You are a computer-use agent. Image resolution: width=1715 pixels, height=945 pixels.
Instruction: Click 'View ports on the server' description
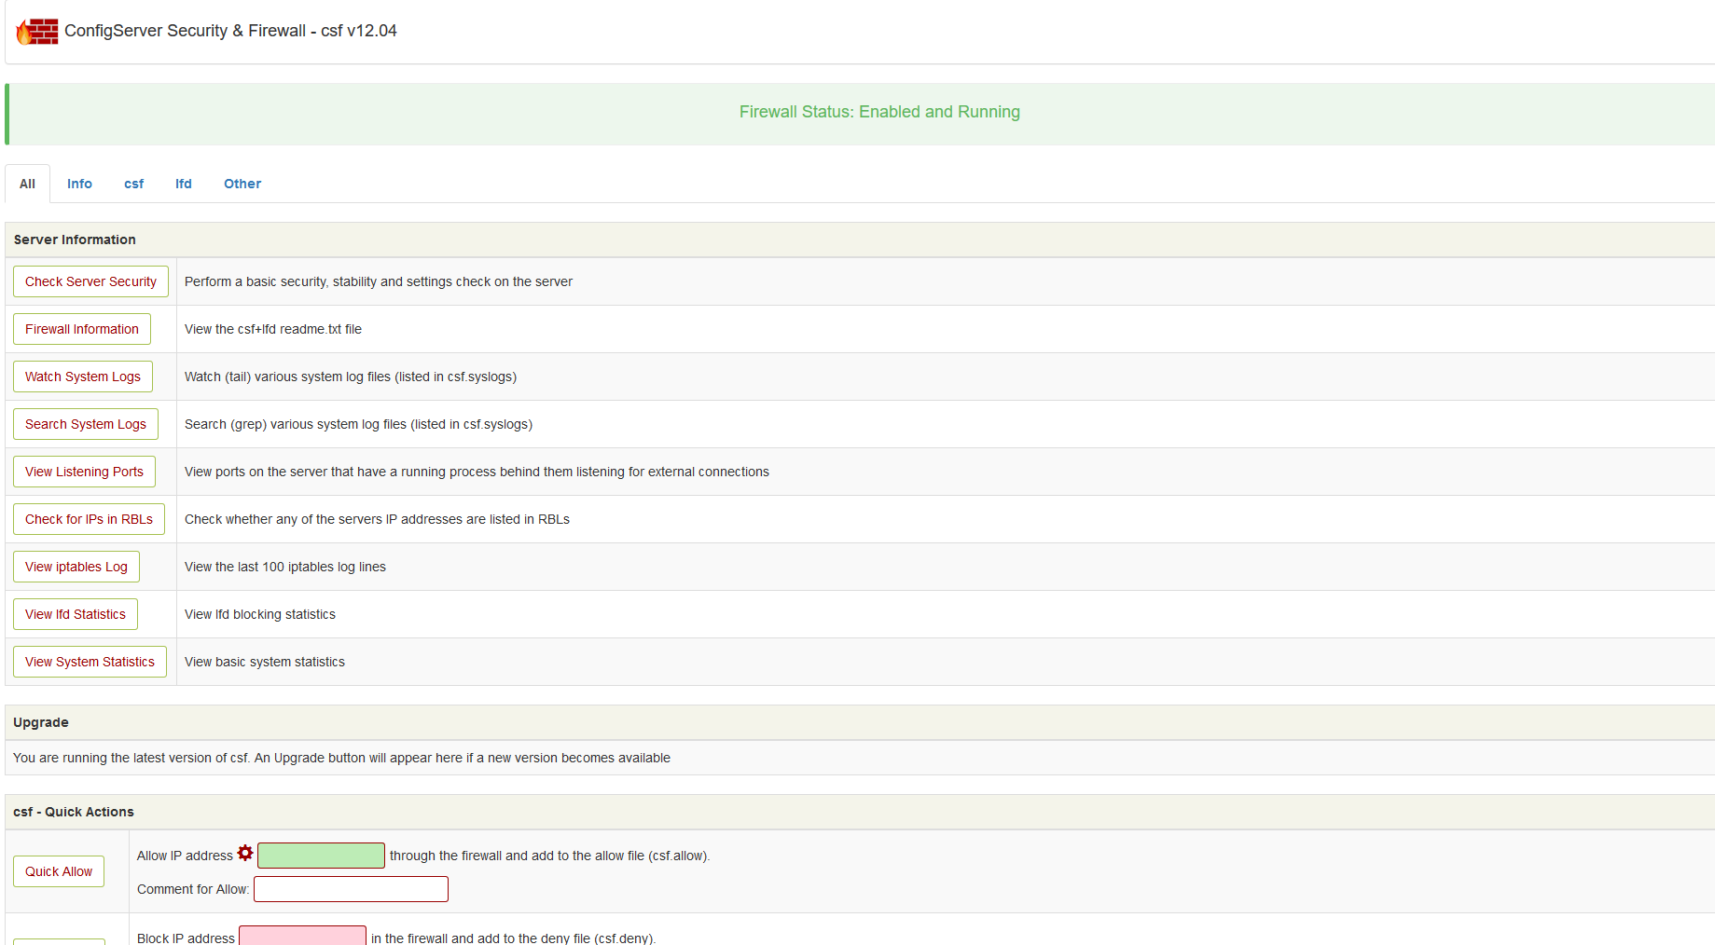pyautogui.click(x=477, y=472)
